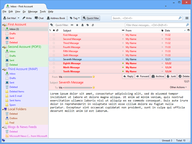Filter to show only starred messages
This screenshot has height=144, width=192.
(77, 25)
